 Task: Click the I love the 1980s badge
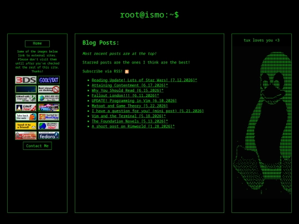click(x=49, y=108)
